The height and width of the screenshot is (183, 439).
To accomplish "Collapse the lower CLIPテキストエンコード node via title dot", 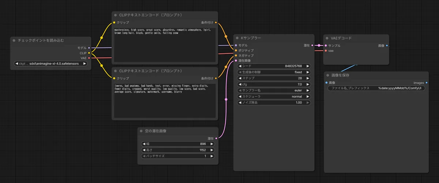I will [116, 71].
